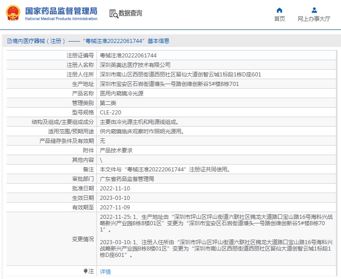
Task: Click the 国家药品监督管理局 site title text
Action: [x=61, y=10]
